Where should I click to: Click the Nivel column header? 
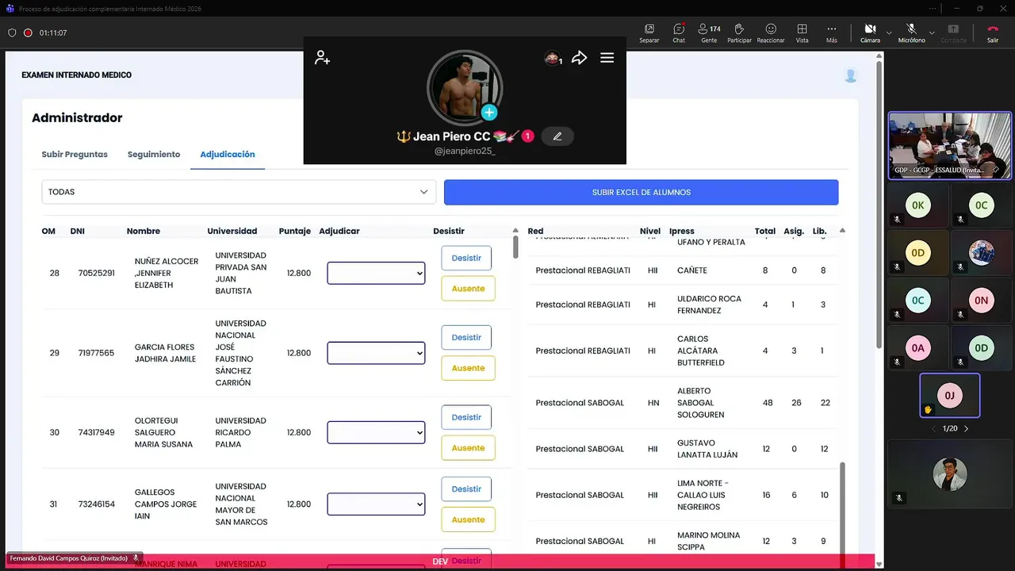[x=650, y=231]
